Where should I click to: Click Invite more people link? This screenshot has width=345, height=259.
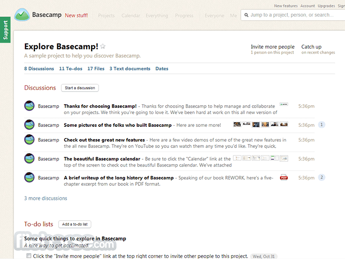point(273,47)
